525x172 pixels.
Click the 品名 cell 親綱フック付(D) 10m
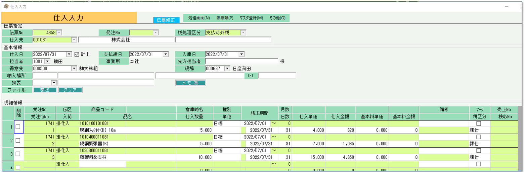[128, 130]
